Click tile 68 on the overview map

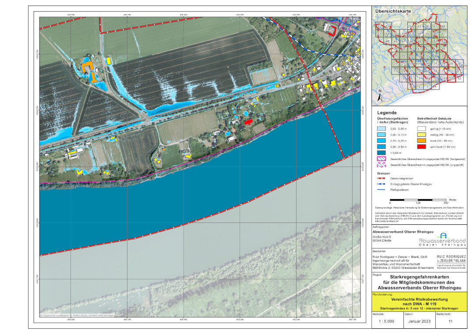coord(443,27)
